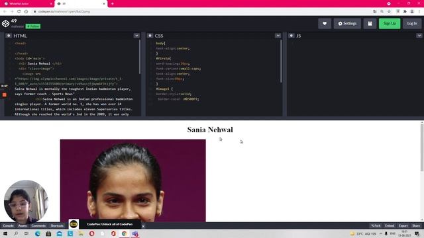Open Microsoft Store from taskbar
Viewport: 424px width, 238px height.
[48, 233]
